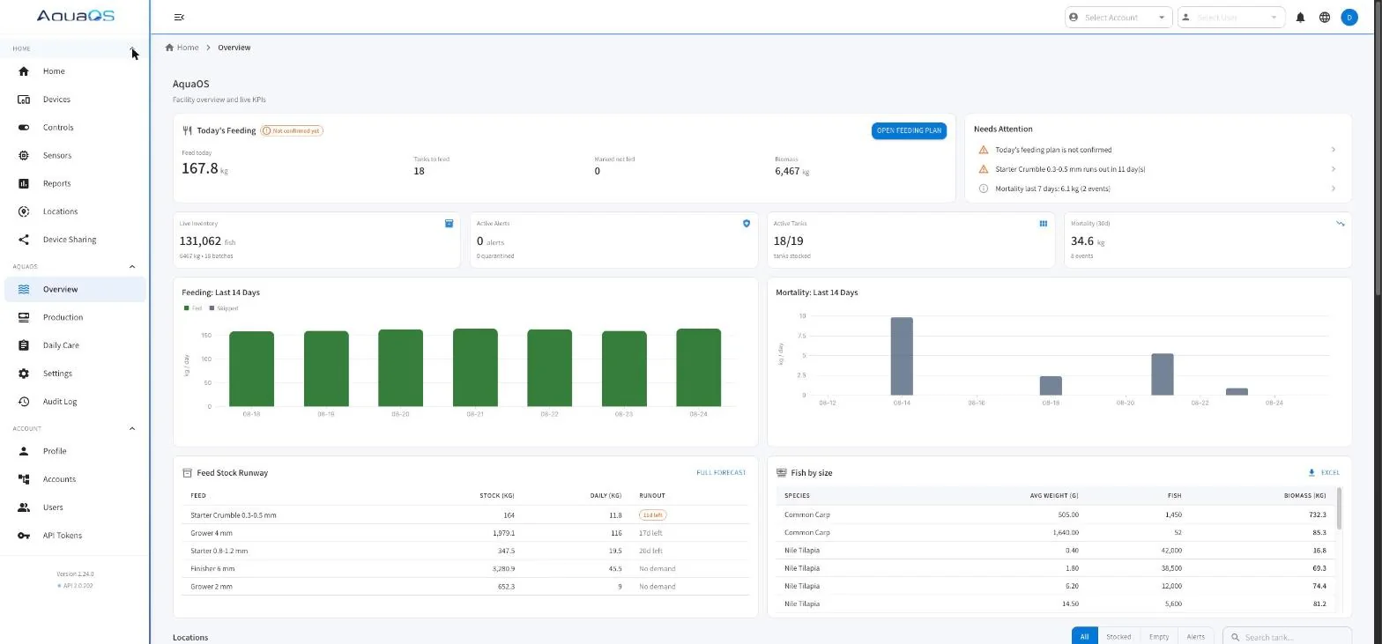
Task: Click the Audit Log history icon
Action: coord(24,402)
